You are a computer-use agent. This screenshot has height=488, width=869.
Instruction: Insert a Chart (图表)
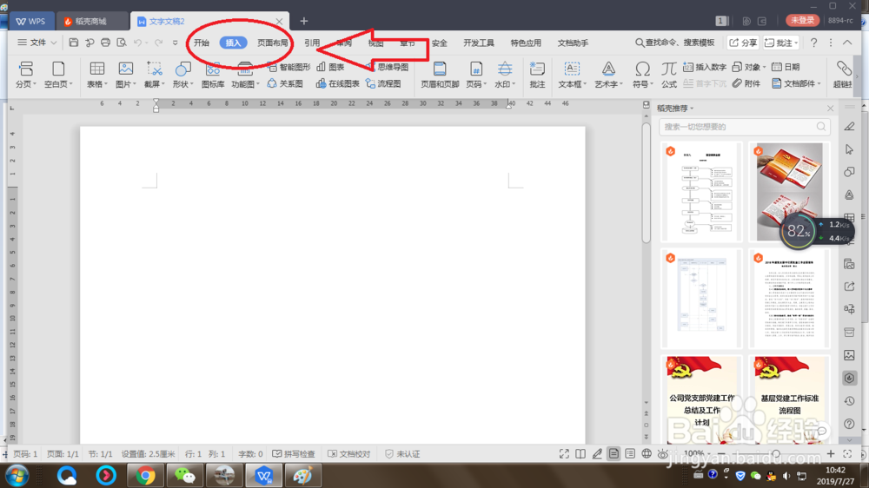tap(330, 67)
